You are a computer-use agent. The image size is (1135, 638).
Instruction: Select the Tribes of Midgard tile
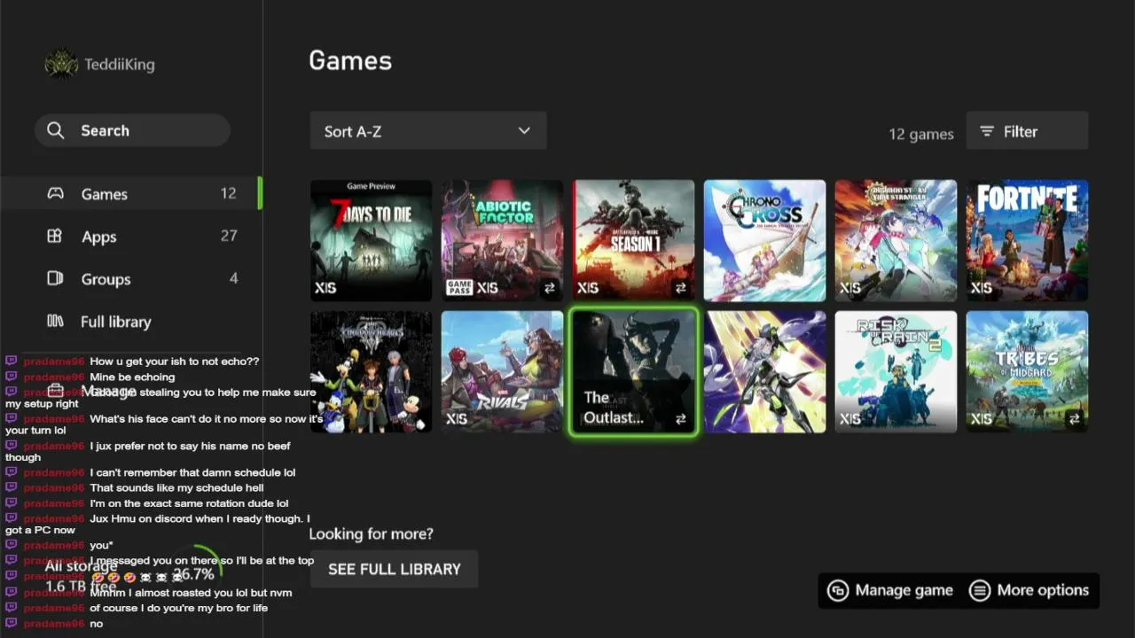[1027, 371]
